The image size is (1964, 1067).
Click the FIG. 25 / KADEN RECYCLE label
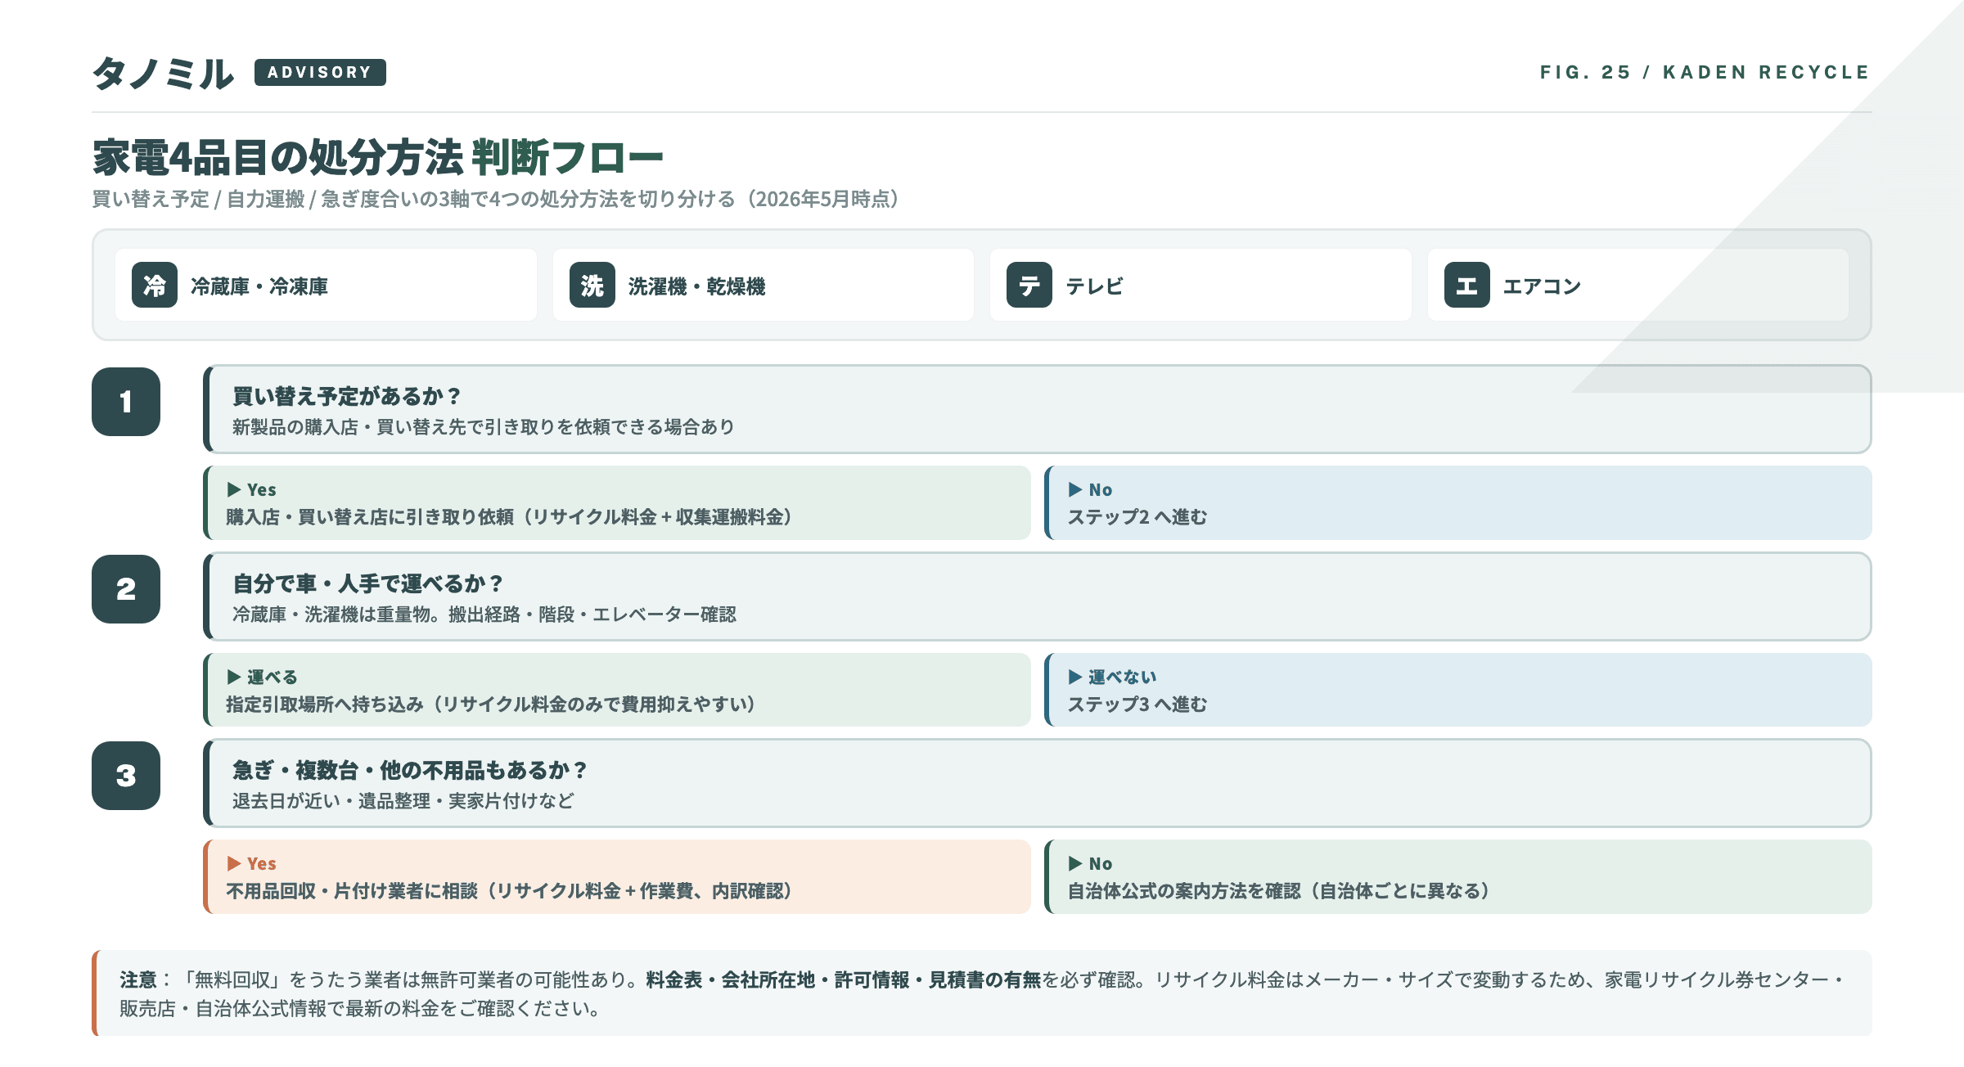[1705, 72]
